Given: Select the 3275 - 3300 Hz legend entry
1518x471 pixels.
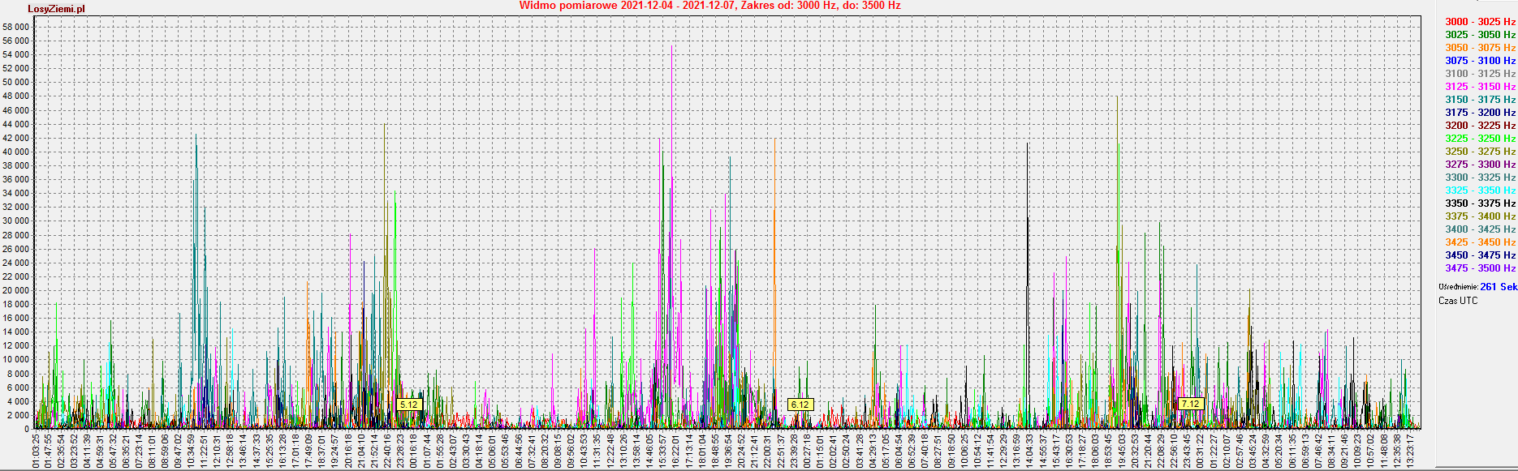Looking at the screenshot, I should [x=1480, y=165].
